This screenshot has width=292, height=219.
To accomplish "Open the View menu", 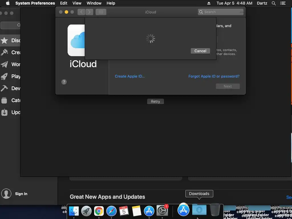I will [77, 3].
